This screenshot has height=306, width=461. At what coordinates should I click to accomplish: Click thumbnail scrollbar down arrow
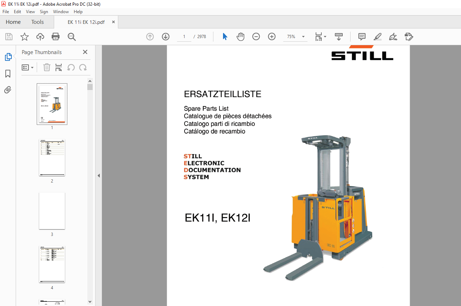click(90, 302)
